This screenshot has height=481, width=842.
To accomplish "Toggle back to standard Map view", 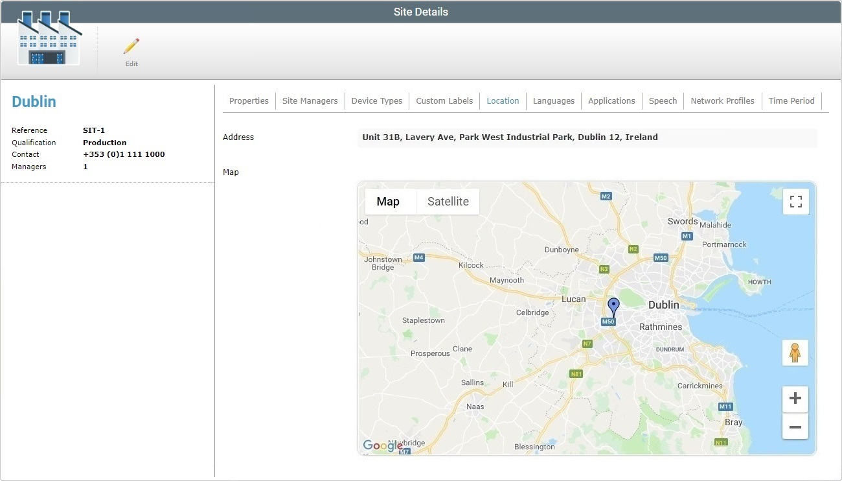I will point(389,201).
